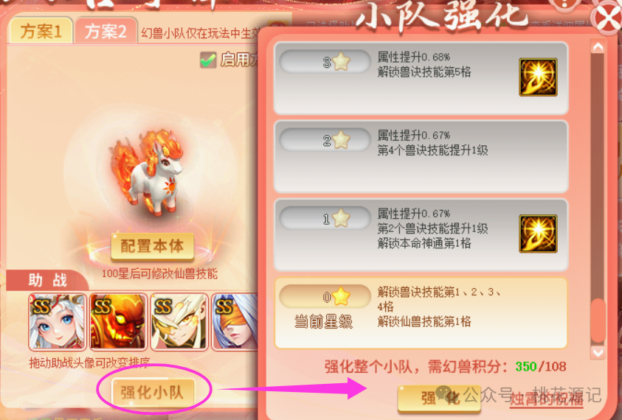The width and height of the screenshot is (622, 420).
Task: Select the red demon-faced SS assist portrait
Action: tap(119, 322)
